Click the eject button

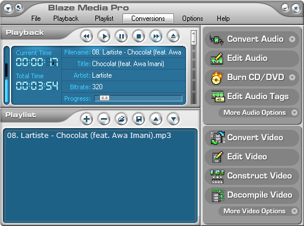173,37
